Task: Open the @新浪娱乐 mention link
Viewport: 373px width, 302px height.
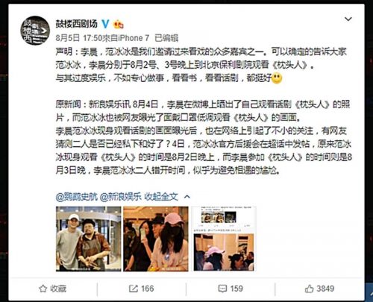Action: [x=121, y=197]
